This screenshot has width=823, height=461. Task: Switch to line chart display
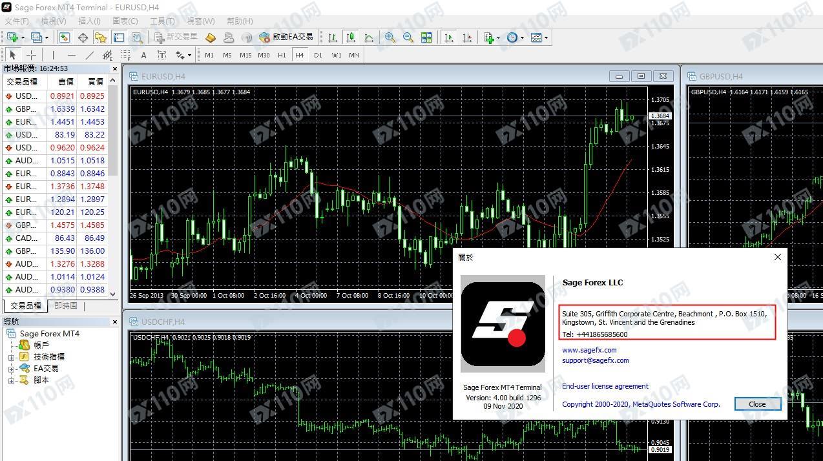(x=369, y=37)
